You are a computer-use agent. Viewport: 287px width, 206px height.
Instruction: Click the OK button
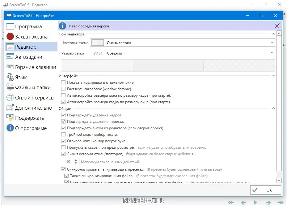(x=265, y=190)
